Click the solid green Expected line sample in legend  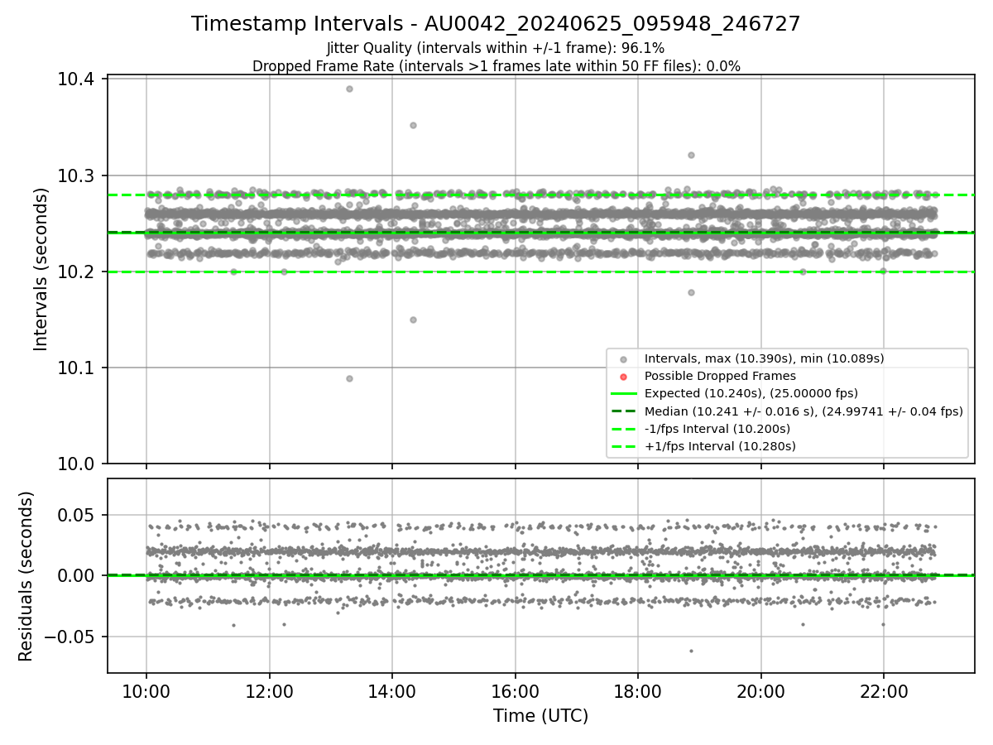624,393
